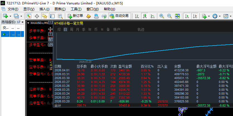
Task: Select the 轨迹 track tab
Action: (141, 29)
